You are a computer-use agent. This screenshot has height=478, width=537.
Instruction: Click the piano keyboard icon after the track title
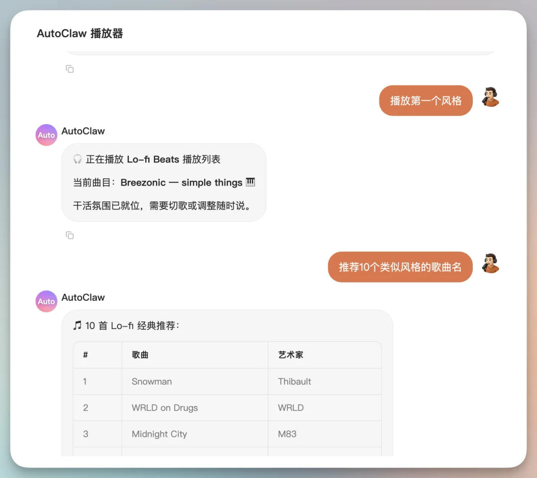coord(250,182)
